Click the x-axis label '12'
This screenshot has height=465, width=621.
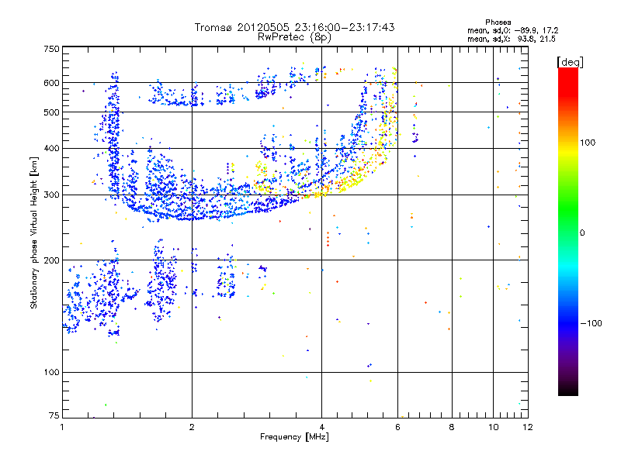tap(528, 427)
